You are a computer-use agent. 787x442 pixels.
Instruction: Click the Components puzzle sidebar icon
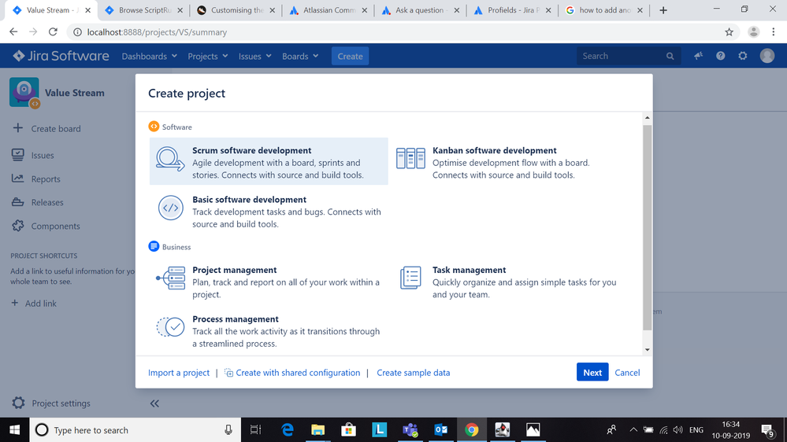[17, 226]
